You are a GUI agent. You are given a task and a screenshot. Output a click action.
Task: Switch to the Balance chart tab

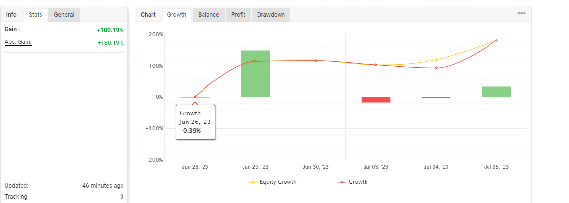click(208, 15)
